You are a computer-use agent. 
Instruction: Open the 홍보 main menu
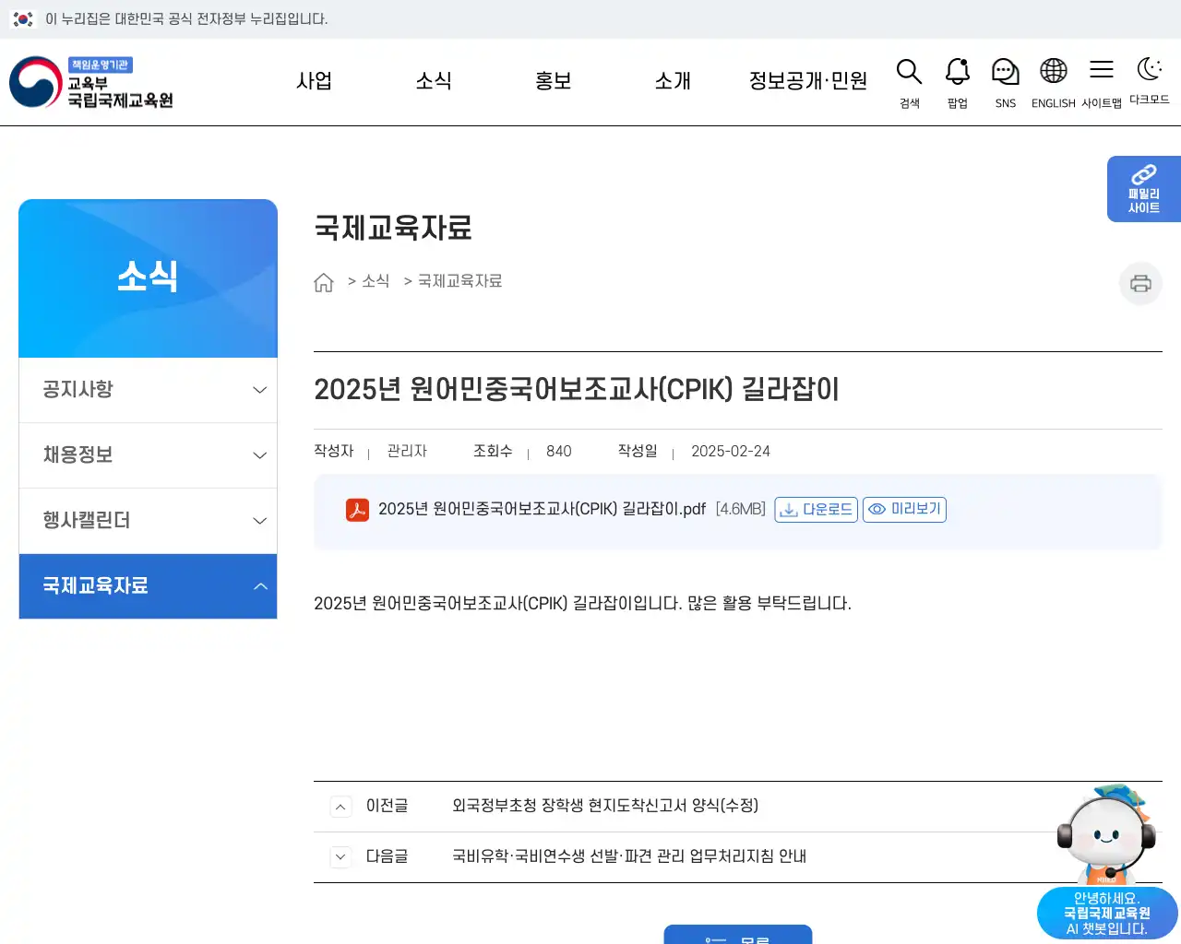pyautogui.click(x=554, y=81)
